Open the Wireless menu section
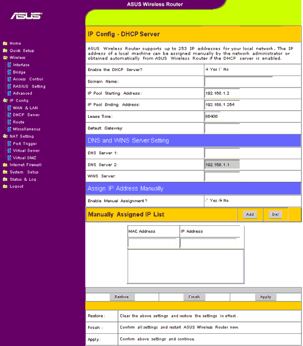This screenshot has height=346, width=303. 18,58
